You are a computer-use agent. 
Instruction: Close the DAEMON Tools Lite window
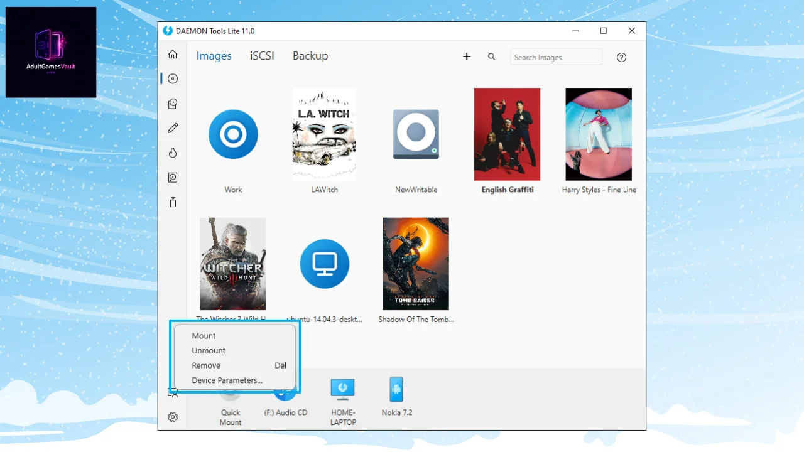[631, 31]
